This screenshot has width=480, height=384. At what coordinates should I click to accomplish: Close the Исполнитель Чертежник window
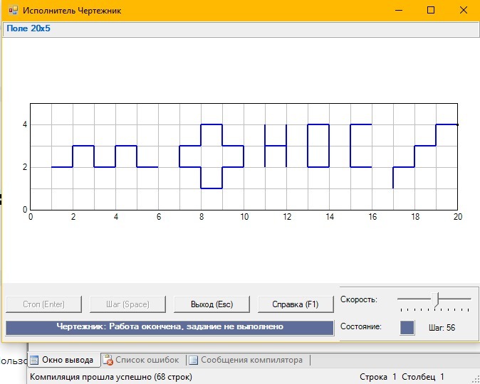(464, 11)
